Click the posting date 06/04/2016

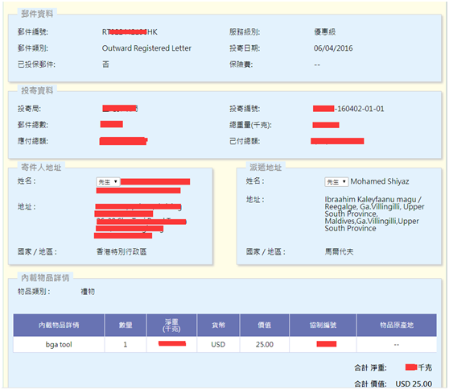point(333,48)
